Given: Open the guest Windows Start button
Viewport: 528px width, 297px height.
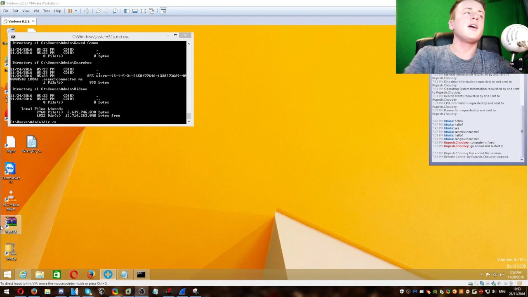Looking at the screenshot, I should tap(7, 274).
